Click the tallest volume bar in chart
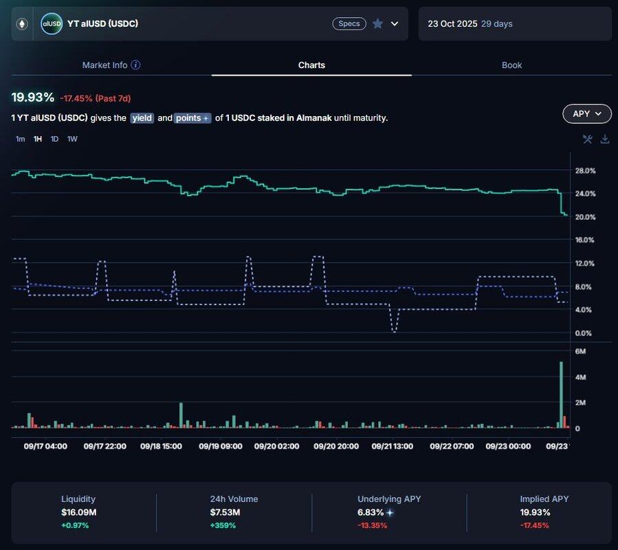The width and height of the screenshot is (618, 550). [x=561, y=395]
